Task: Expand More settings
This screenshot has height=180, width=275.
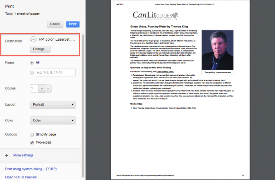Action: tap(23, 155)
